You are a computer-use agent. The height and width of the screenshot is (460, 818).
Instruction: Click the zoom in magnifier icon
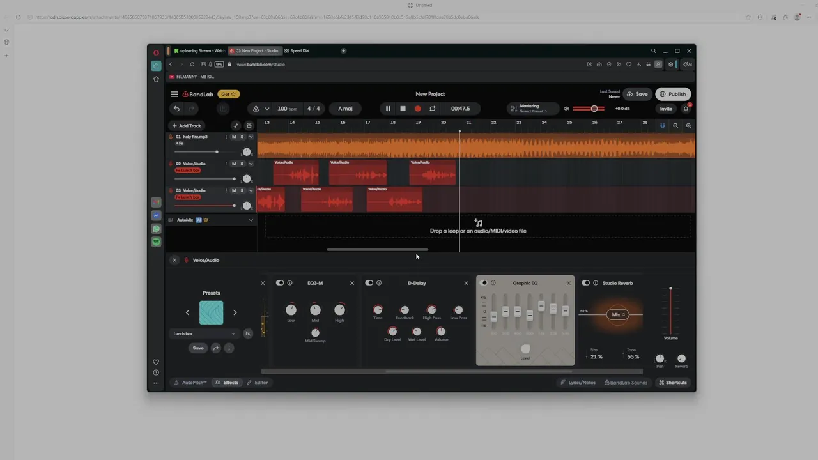(x=688, y=126)
